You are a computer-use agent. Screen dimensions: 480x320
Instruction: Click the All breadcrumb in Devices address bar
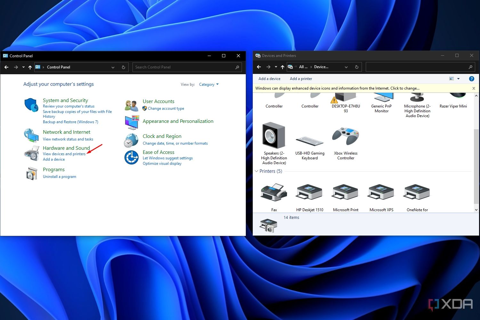click(x=303, y=67)
